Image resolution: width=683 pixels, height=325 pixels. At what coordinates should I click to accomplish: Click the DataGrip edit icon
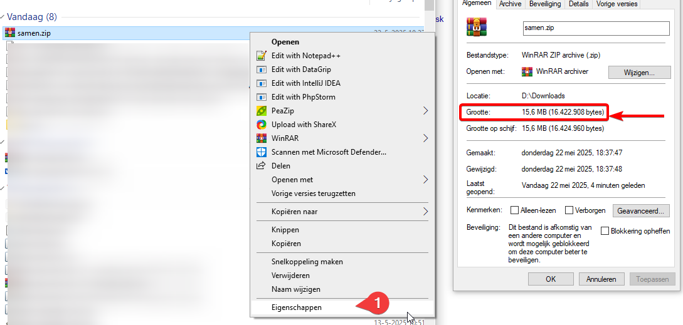pyautogui.click(x=262, y=70)
